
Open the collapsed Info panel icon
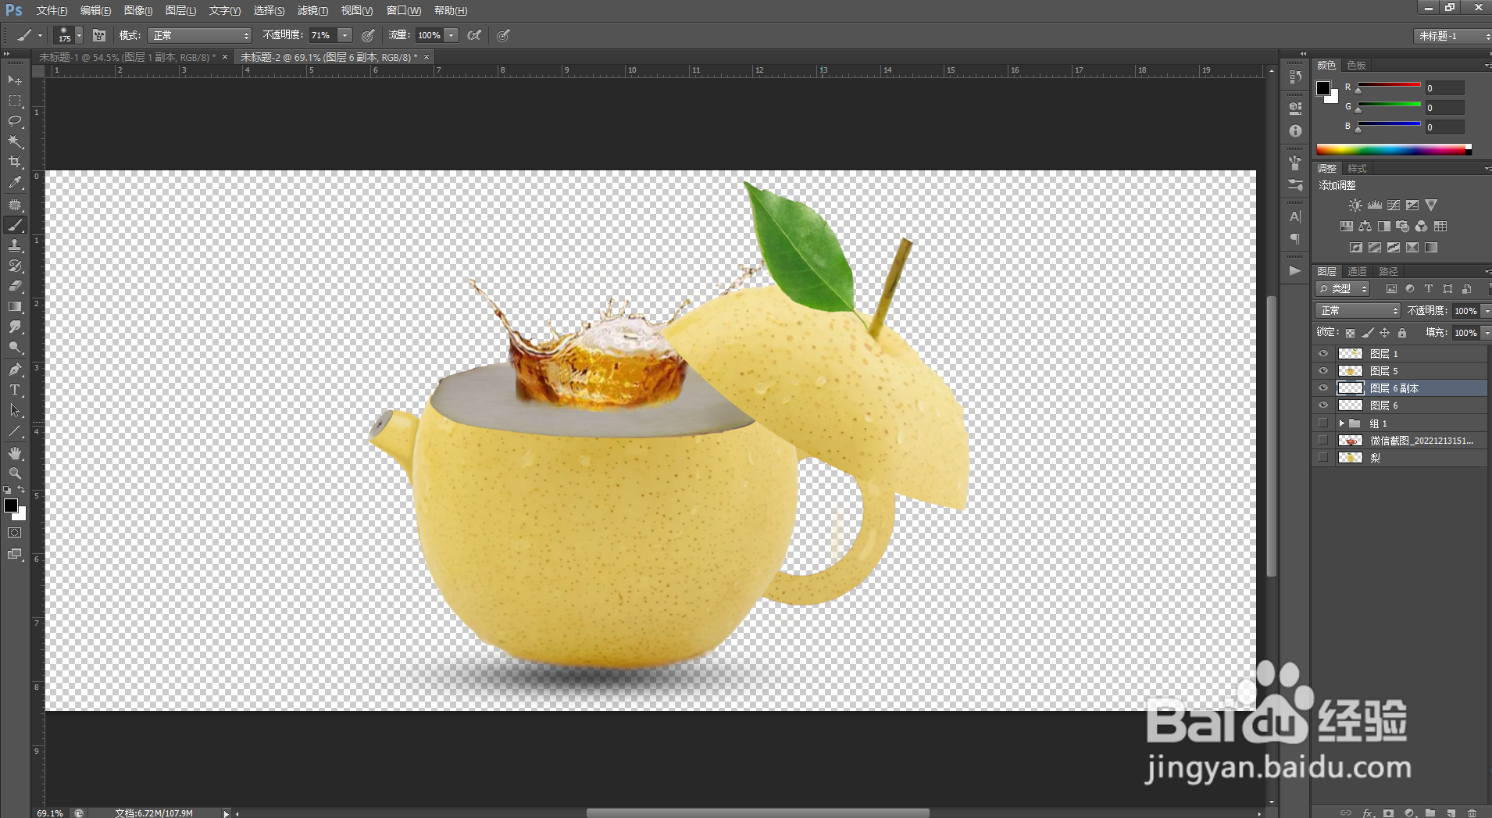point(1295,131)
